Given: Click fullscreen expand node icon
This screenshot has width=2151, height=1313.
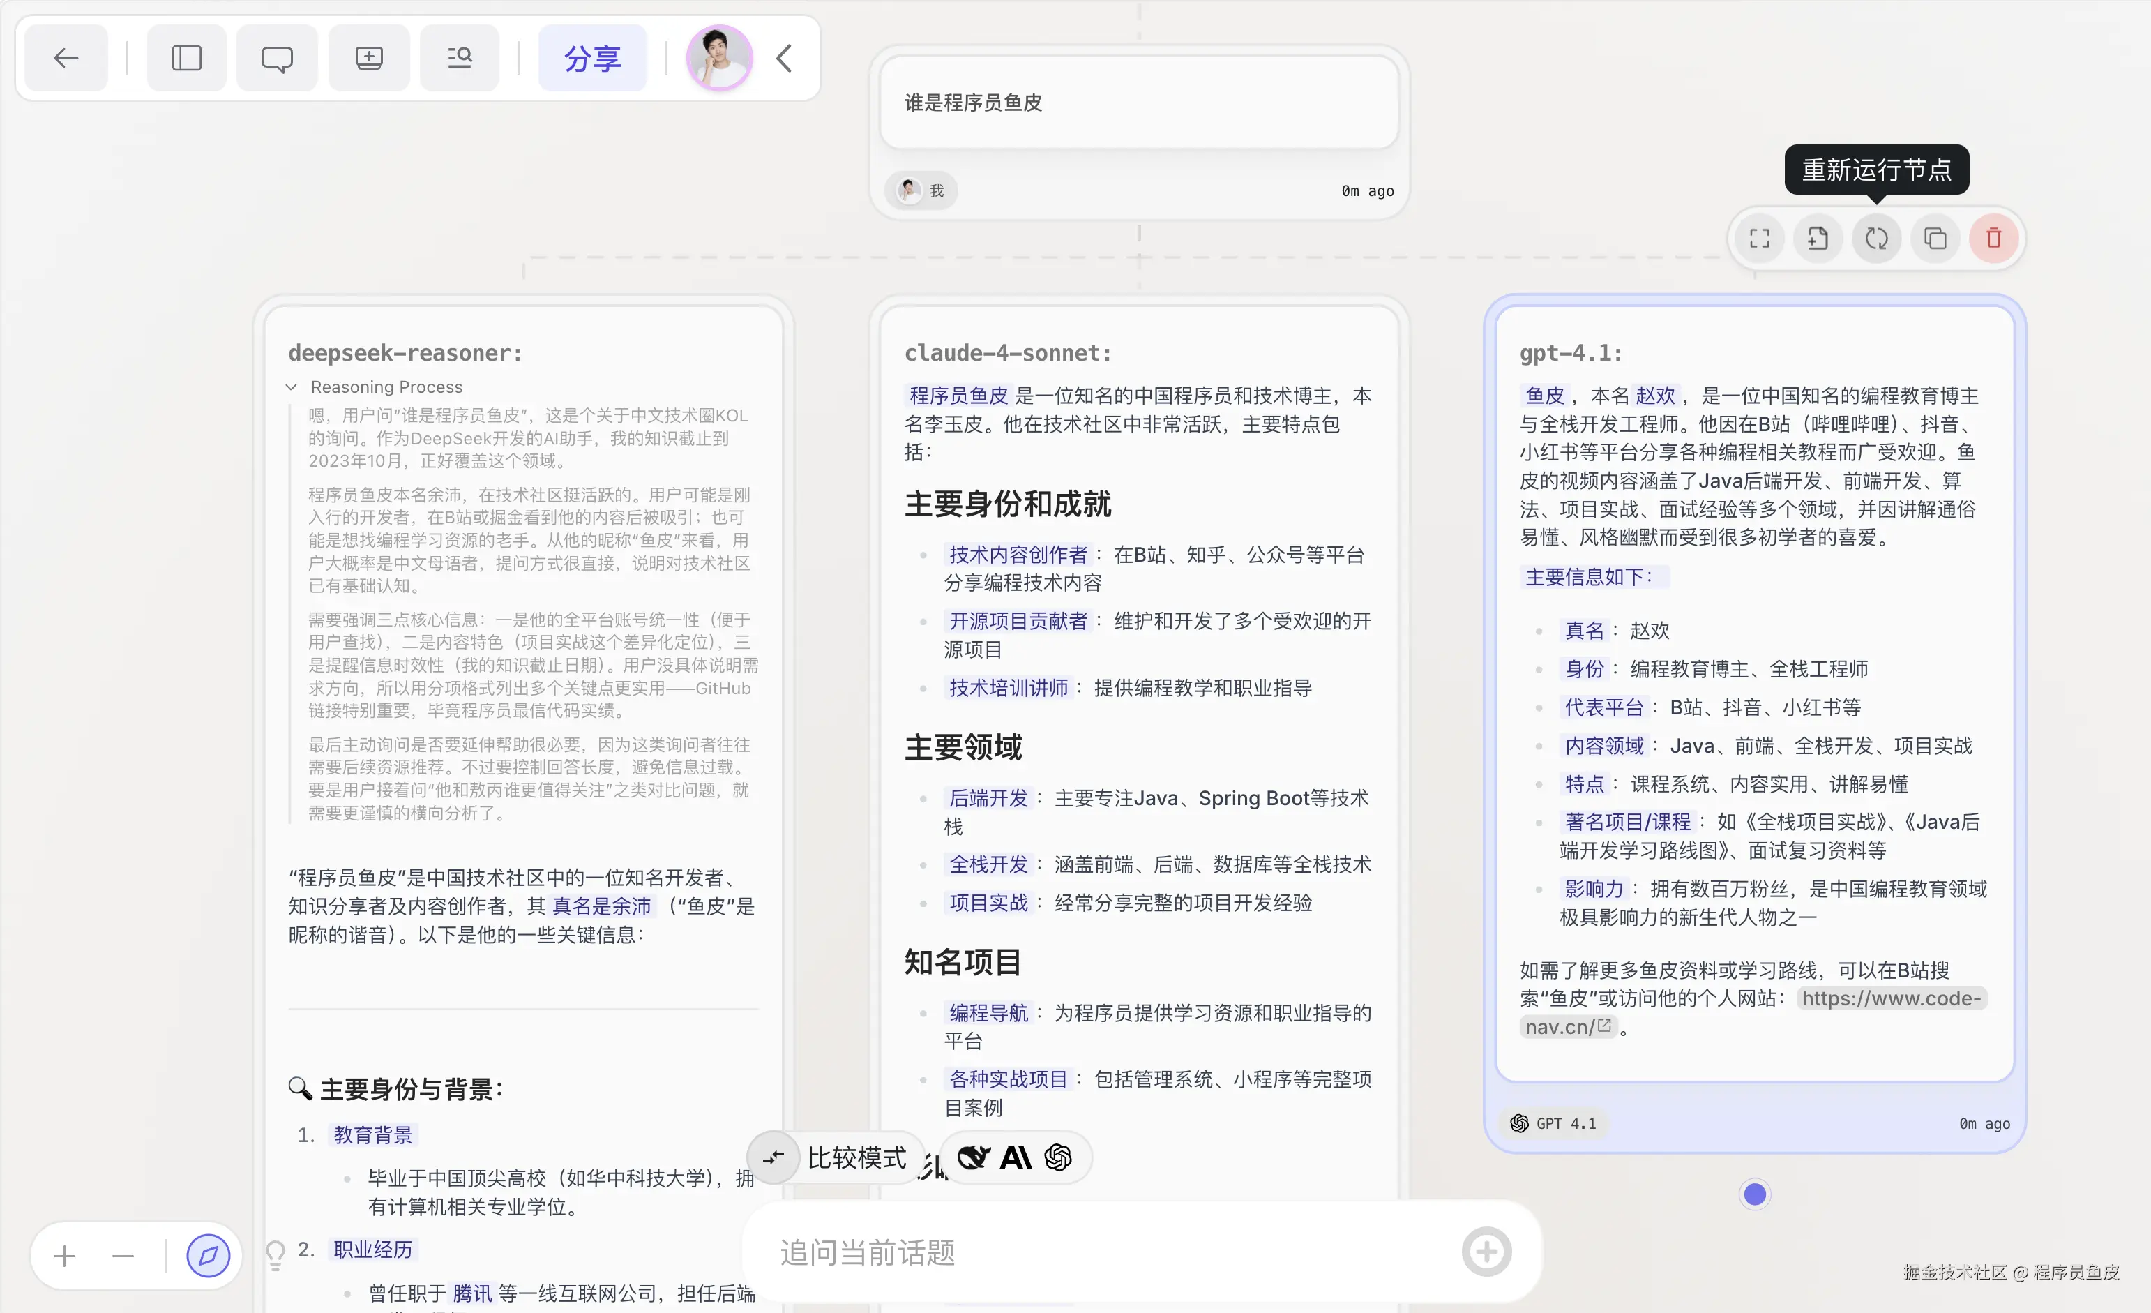Looking at the screenshot, I should click(1759, 239).
